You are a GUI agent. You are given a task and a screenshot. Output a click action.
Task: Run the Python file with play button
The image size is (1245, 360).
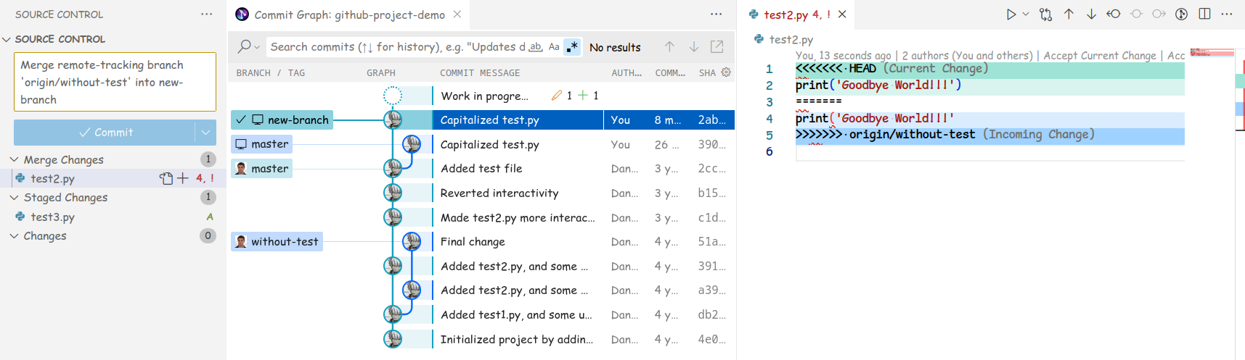click(x=1011, y=14)
